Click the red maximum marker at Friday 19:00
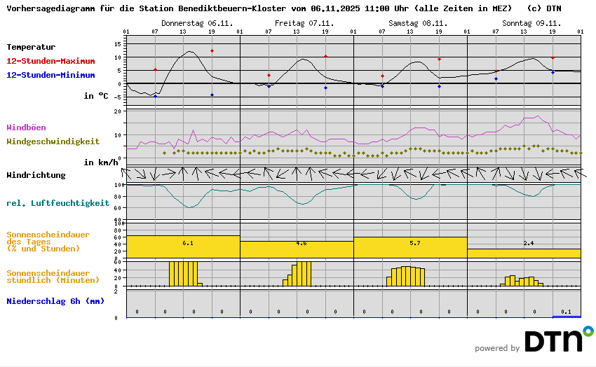 [325, 56]
